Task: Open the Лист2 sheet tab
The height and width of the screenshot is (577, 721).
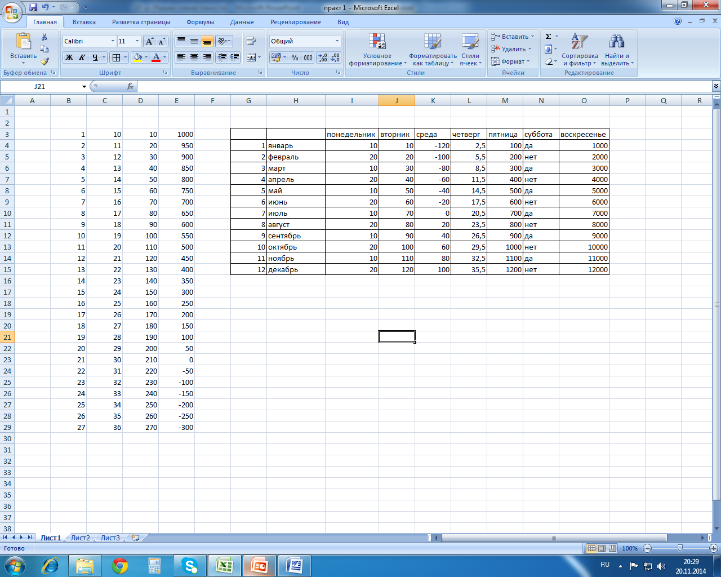Action: pos(80,538)
